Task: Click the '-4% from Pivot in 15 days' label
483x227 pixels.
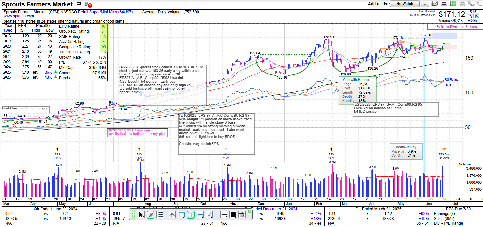Action: tap(455, 27)
